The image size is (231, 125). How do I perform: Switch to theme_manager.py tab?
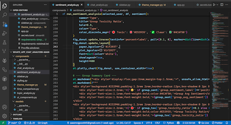[152, 5]
